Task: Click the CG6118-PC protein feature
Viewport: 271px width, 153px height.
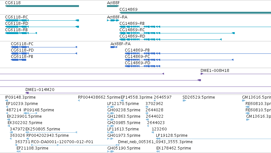Action: [x=44, y=47]
